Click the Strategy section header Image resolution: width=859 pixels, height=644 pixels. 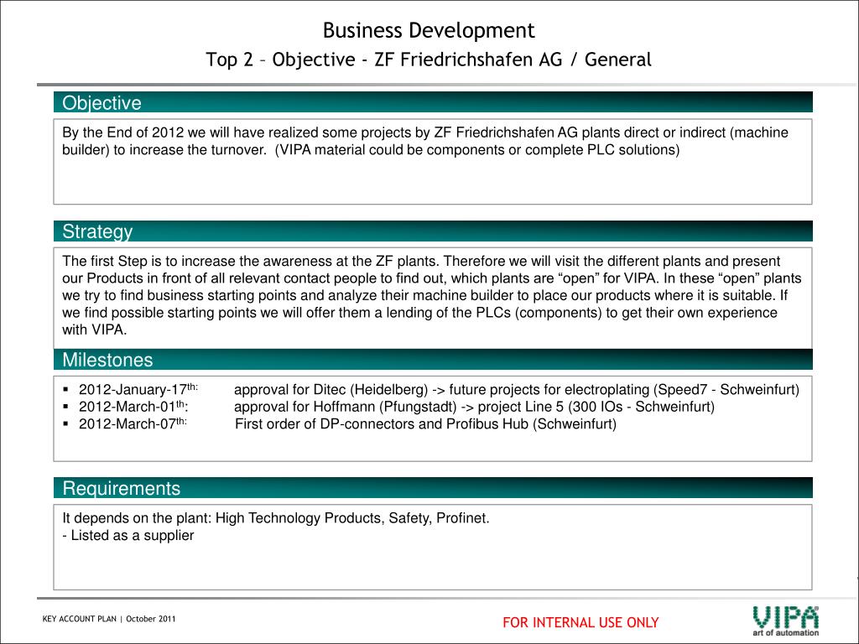coord(433,231)
